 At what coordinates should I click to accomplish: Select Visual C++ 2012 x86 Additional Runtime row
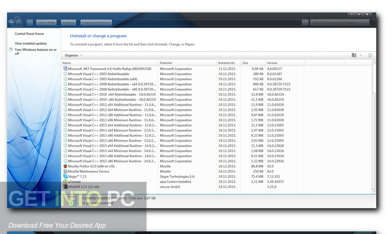(x=182, y=115)
